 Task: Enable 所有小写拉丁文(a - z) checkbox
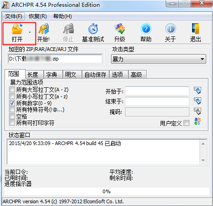point(12,96)
